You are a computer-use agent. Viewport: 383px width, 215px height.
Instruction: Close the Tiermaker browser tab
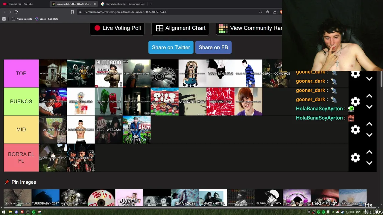pyautogui.click(x=95, y=4)
